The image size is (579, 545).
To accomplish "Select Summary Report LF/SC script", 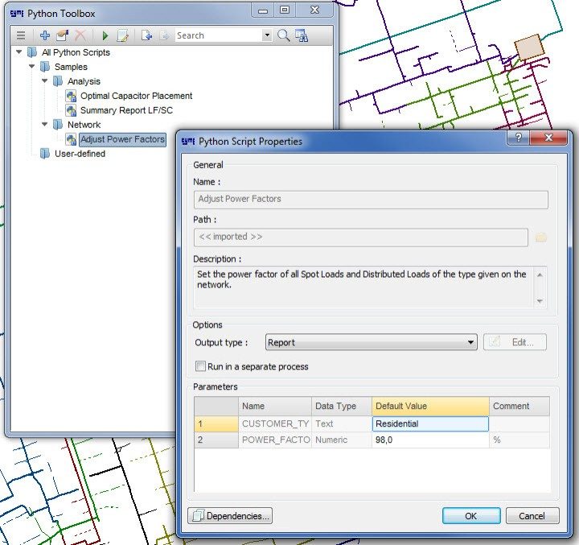I will coord(126,110).
